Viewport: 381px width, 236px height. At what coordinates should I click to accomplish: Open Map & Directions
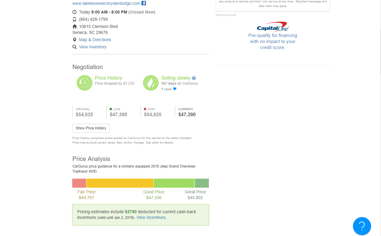pyautogui.click(x=95, y=40)
